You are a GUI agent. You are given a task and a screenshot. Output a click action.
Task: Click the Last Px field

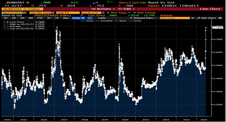68,13
